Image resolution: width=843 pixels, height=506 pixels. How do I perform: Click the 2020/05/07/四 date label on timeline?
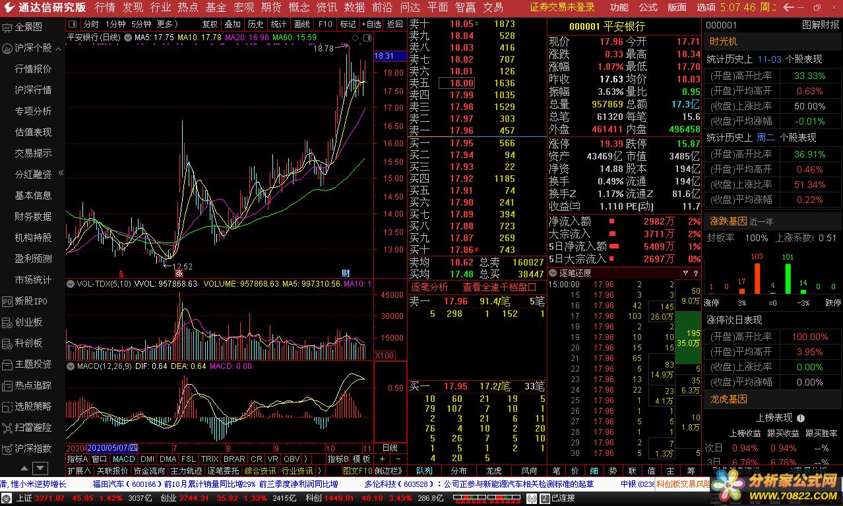112,447
